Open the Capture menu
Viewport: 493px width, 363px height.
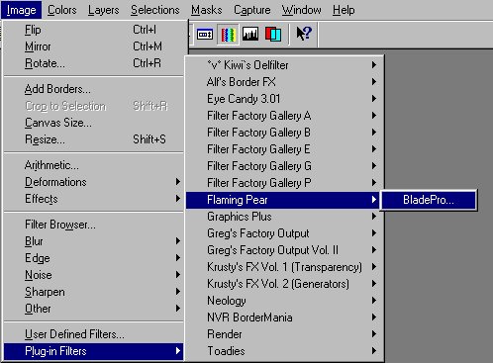[252, 10]
